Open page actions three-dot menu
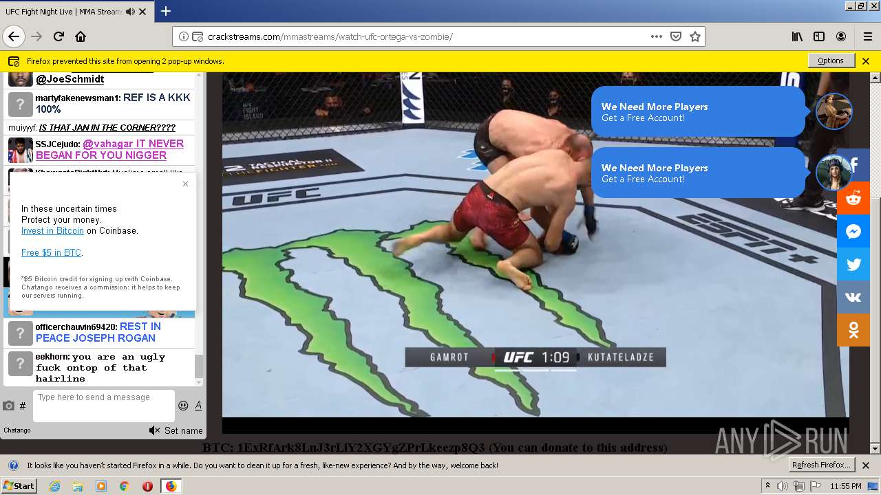Screen dimensions: 881x495 (x=657, y=36)
